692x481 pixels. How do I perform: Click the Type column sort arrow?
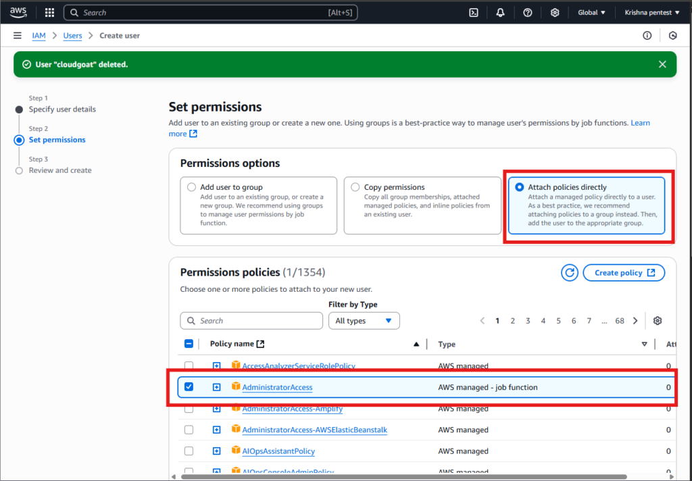[644, 345]
